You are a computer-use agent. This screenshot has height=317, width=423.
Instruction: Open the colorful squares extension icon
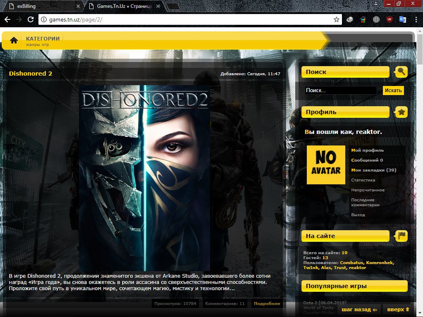[x=363, y=19]
